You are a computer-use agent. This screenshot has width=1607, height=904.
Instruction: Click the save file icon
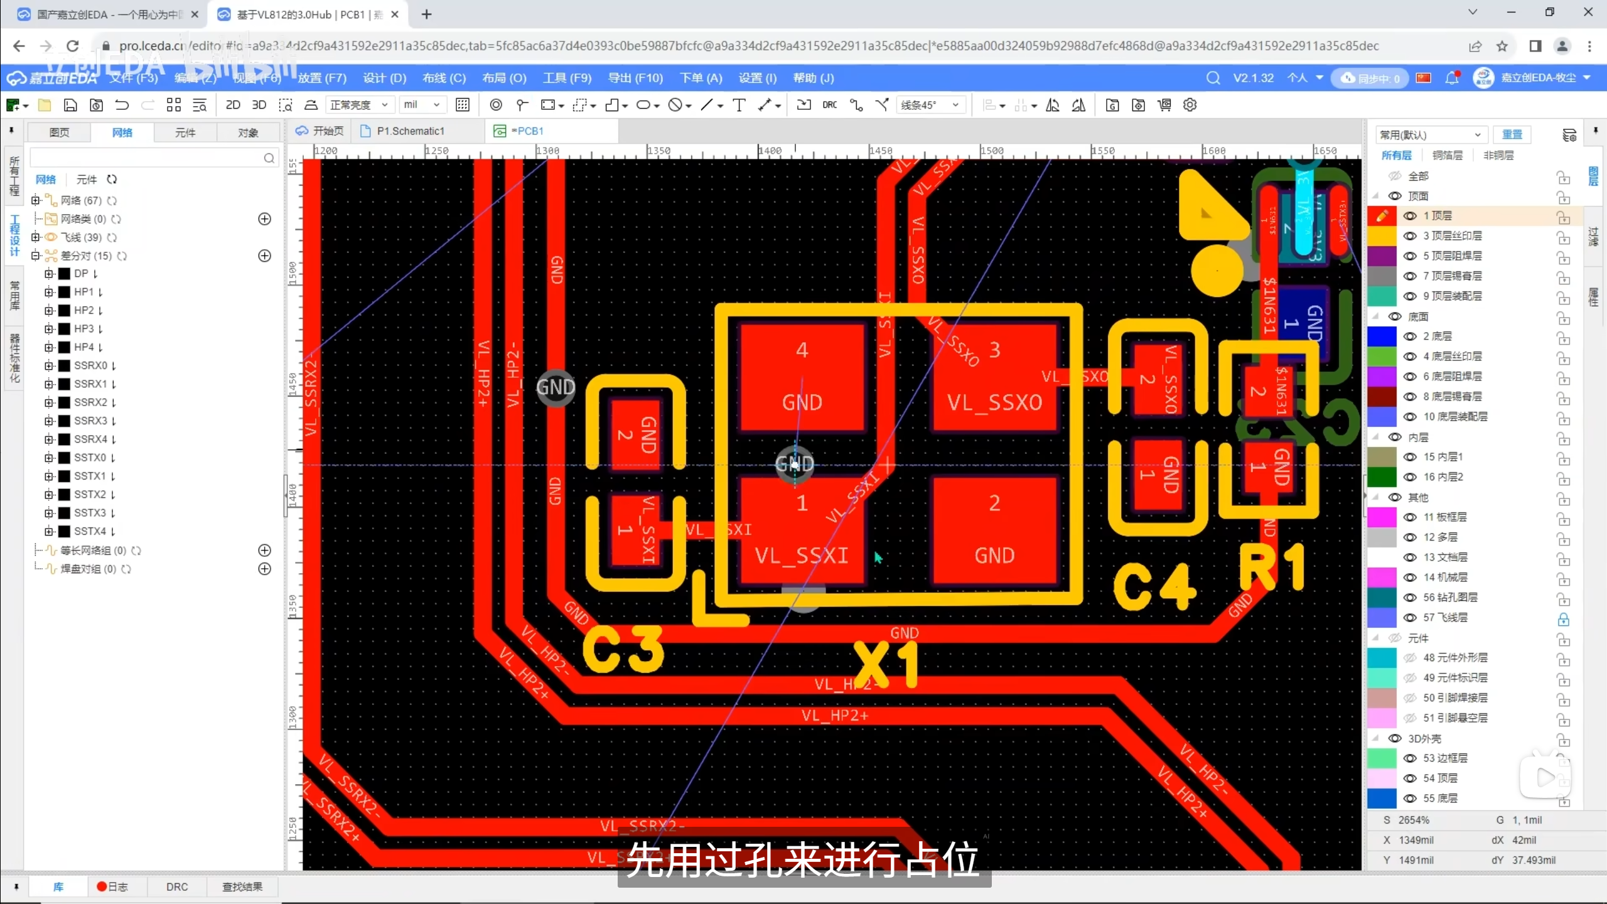click(70, 105)
